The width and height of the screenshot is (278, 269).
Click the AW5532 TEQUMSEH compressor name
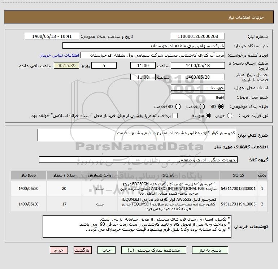tap(169, 204)
